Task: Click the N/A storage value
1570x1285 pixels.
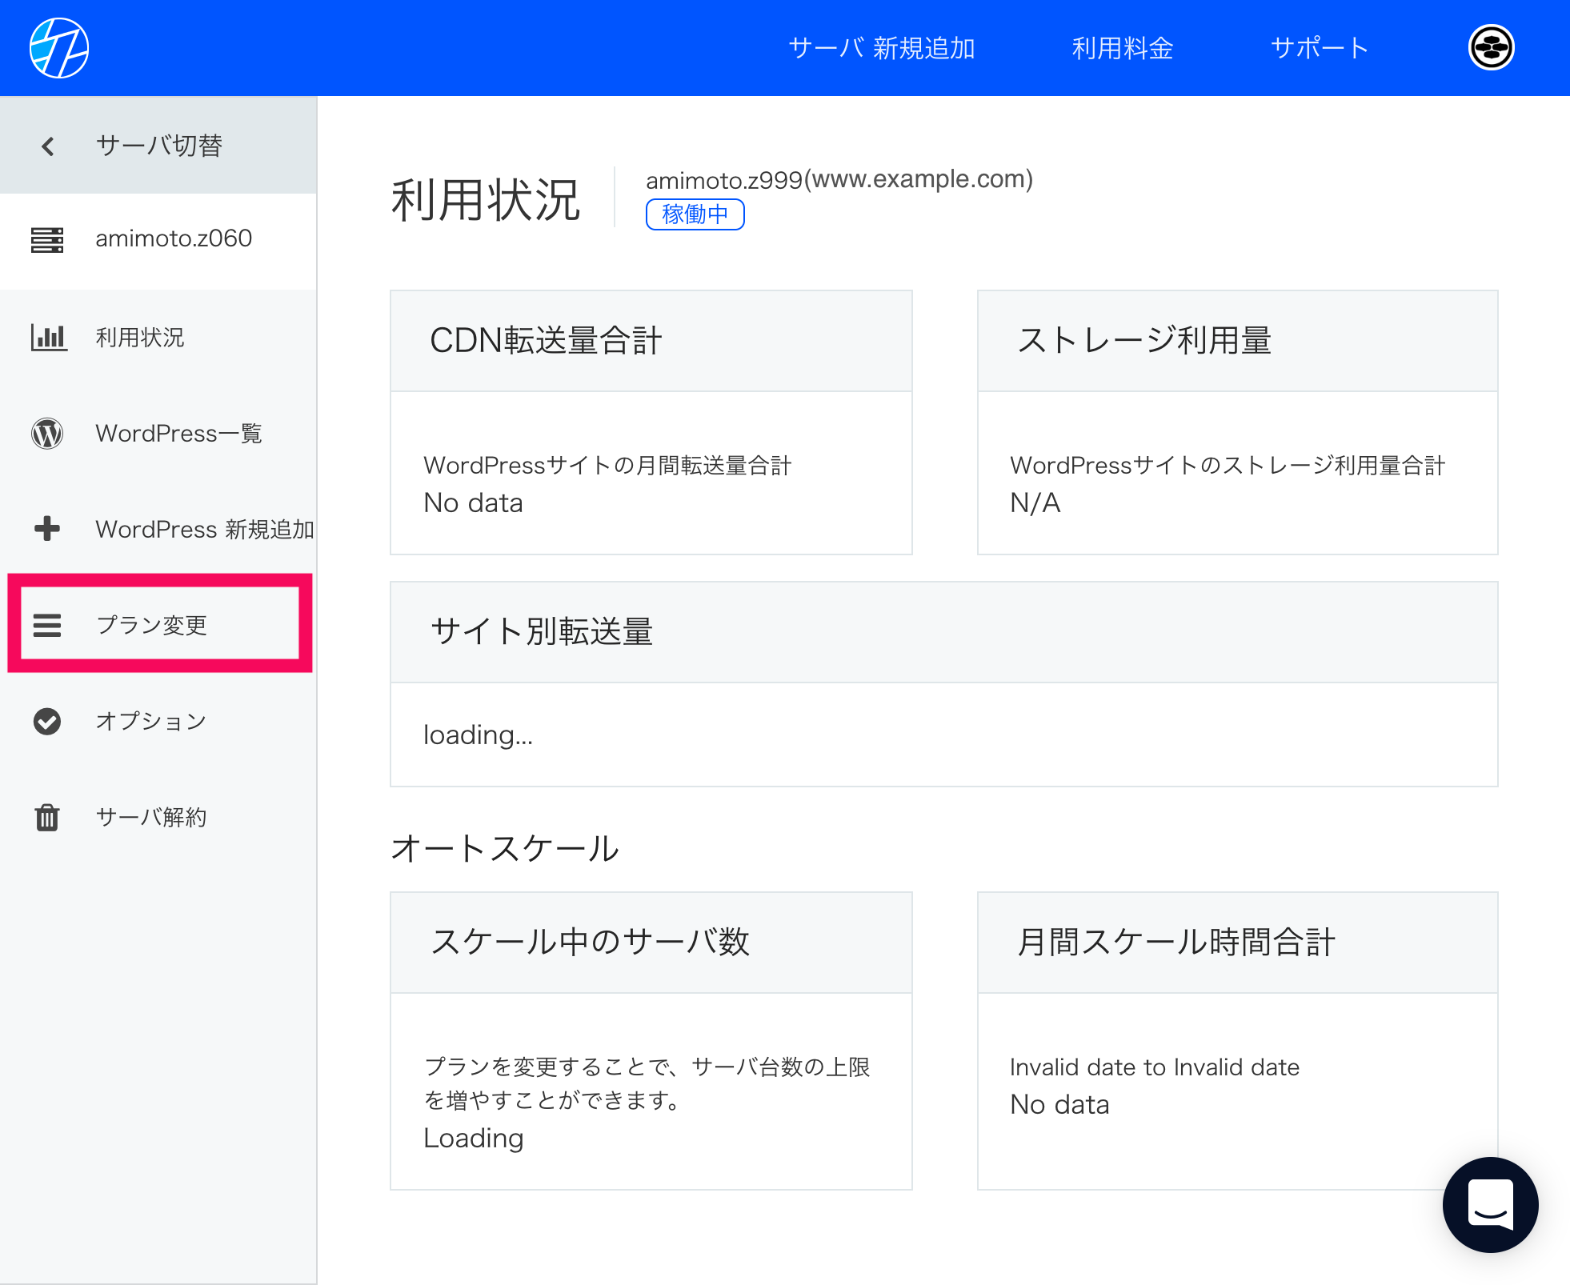Action: pyautogui.click(x=1035, y=503)
